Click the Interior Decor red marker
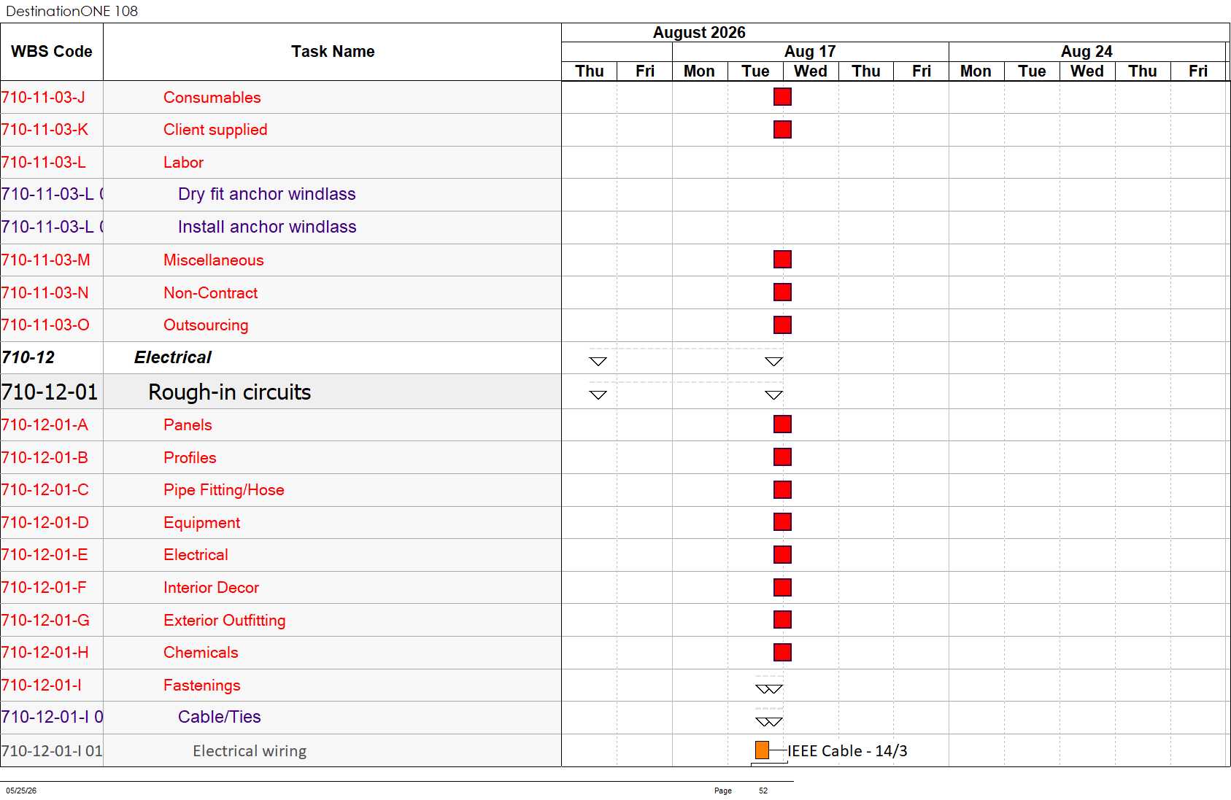The image size is (1231, 800). pyautogui.click(x=782, y=588)
